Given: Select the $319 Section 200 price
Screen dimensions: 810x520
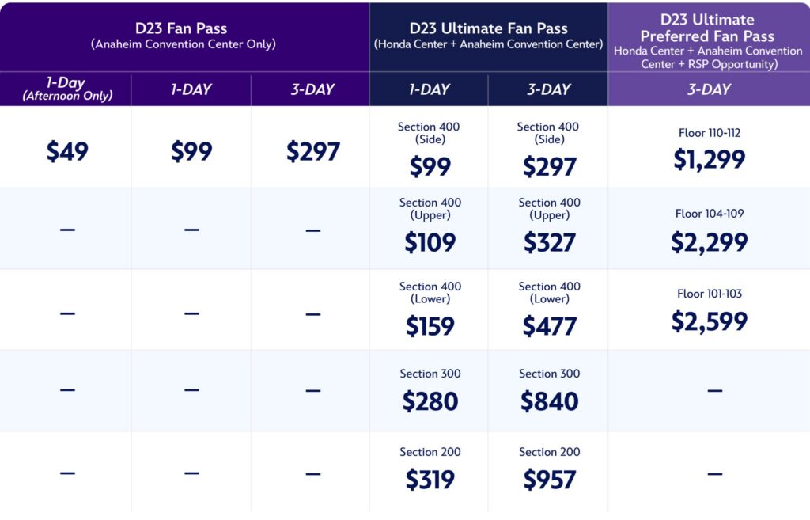Looking at the screenshot, I should coord(430,480).
